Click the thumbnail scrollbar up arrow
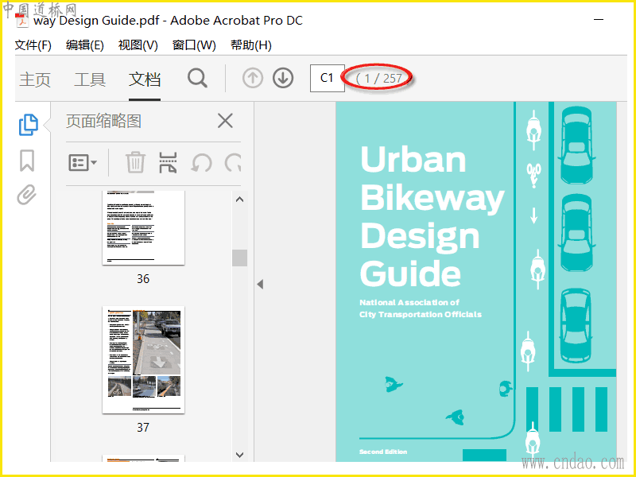 pyautogui.click(x=240, y=200)
